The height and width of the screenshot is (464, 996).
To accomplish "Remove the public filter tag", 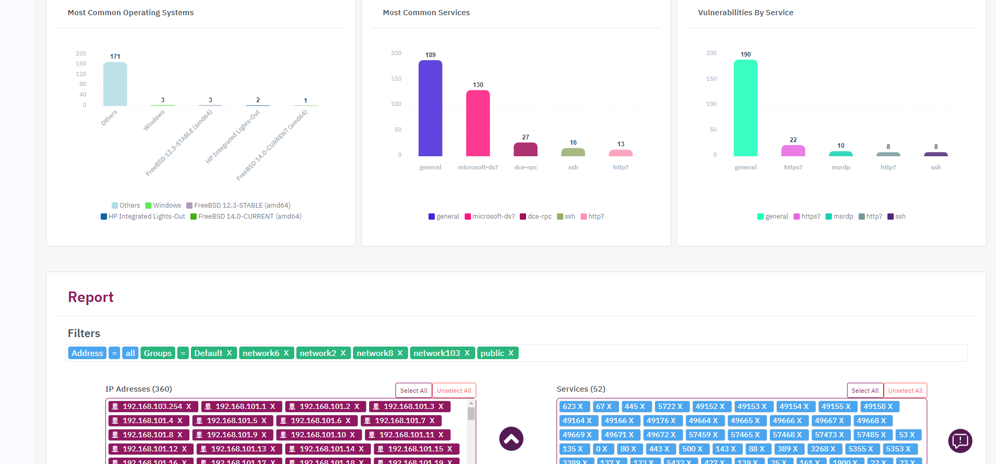I will (x=511, y=353).
